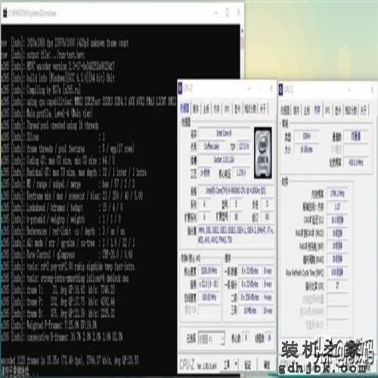Screen dimensions: 378x378
Task: Switch to 处理器 tab in CPU-Z memory window
Action: (285, 110)
